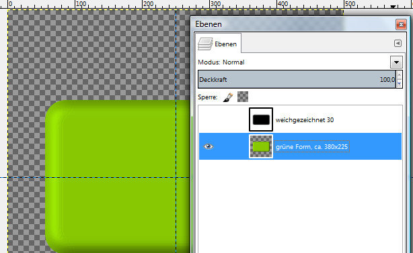The height and width of the screenshot is (253, 413).
Task: Increase Deckkraft with the up stepper arrow
Action: tap(399, 75)
